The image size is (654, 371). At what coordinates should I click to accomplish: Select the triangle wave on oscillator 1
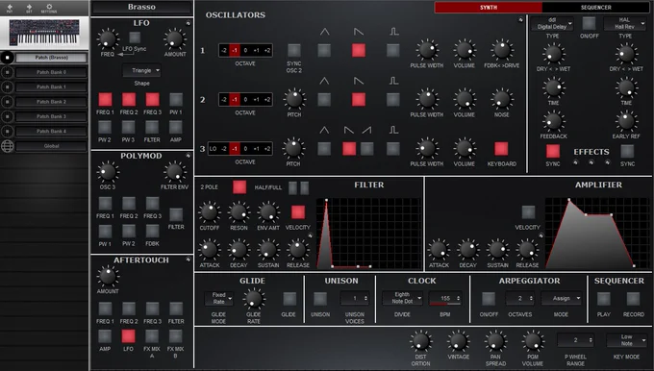coord(324,50)
